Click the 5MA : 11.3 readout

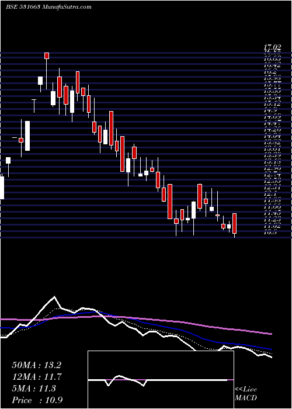(x=34, y=389)
